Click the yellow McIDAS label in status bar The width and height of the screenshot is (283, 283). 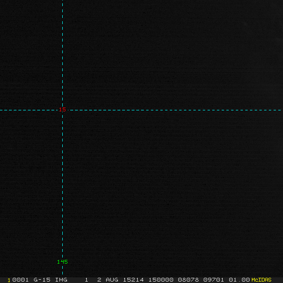(x=261, y=280)
